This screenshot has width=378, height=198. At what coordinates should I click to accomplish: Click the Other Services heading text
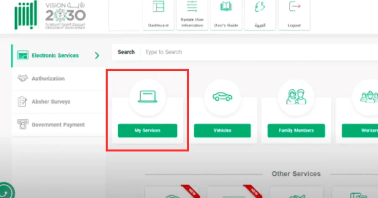click(x=296, y=174)
